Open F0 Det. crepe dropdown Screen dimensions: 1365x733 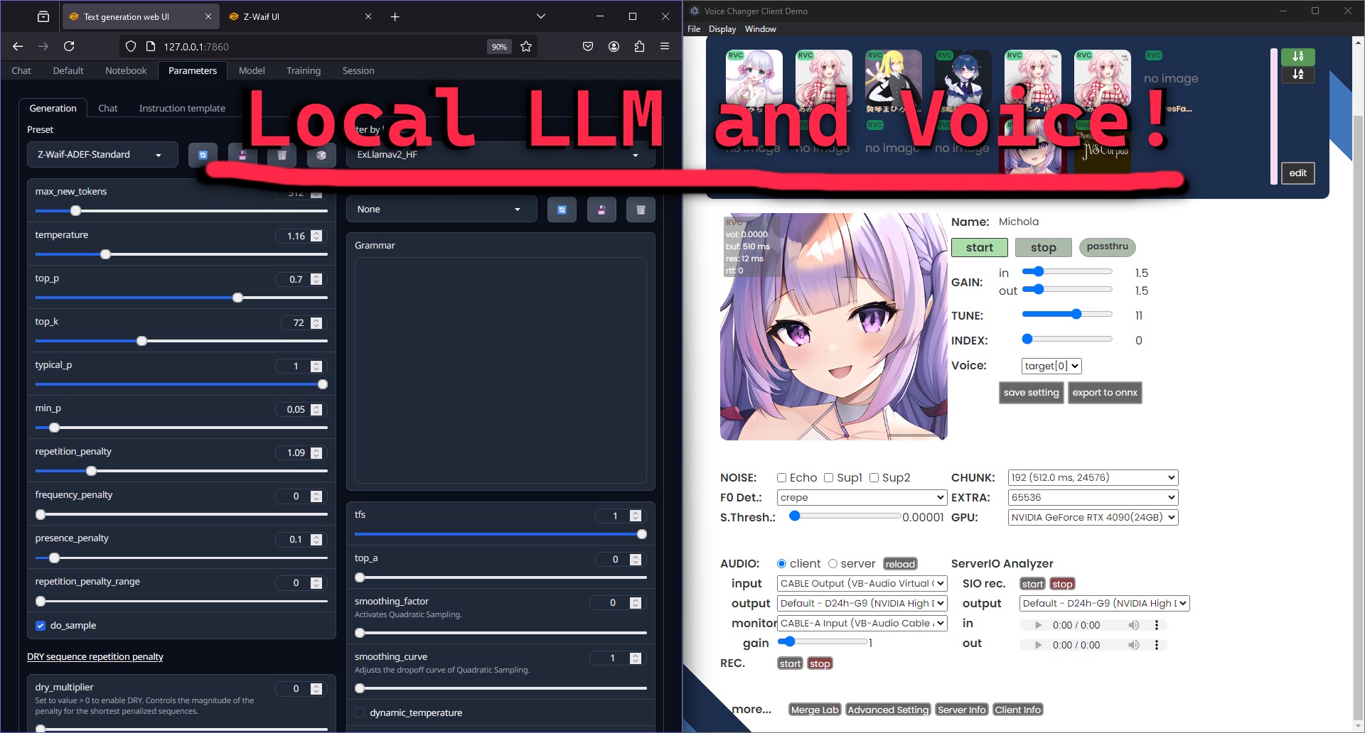pos(862,498)
